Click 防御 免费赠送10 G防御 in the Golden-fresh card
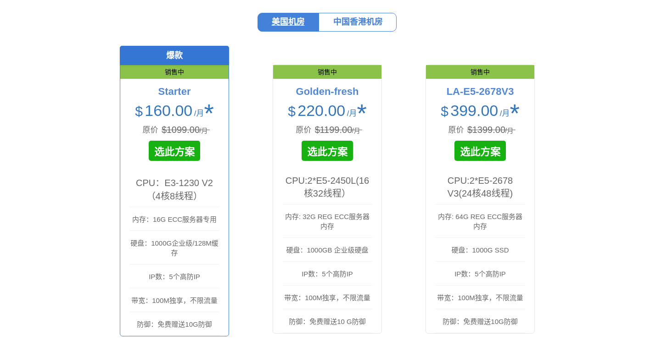Image resolution: width=650 pixels, height=346 pixels. coord(327,322)
